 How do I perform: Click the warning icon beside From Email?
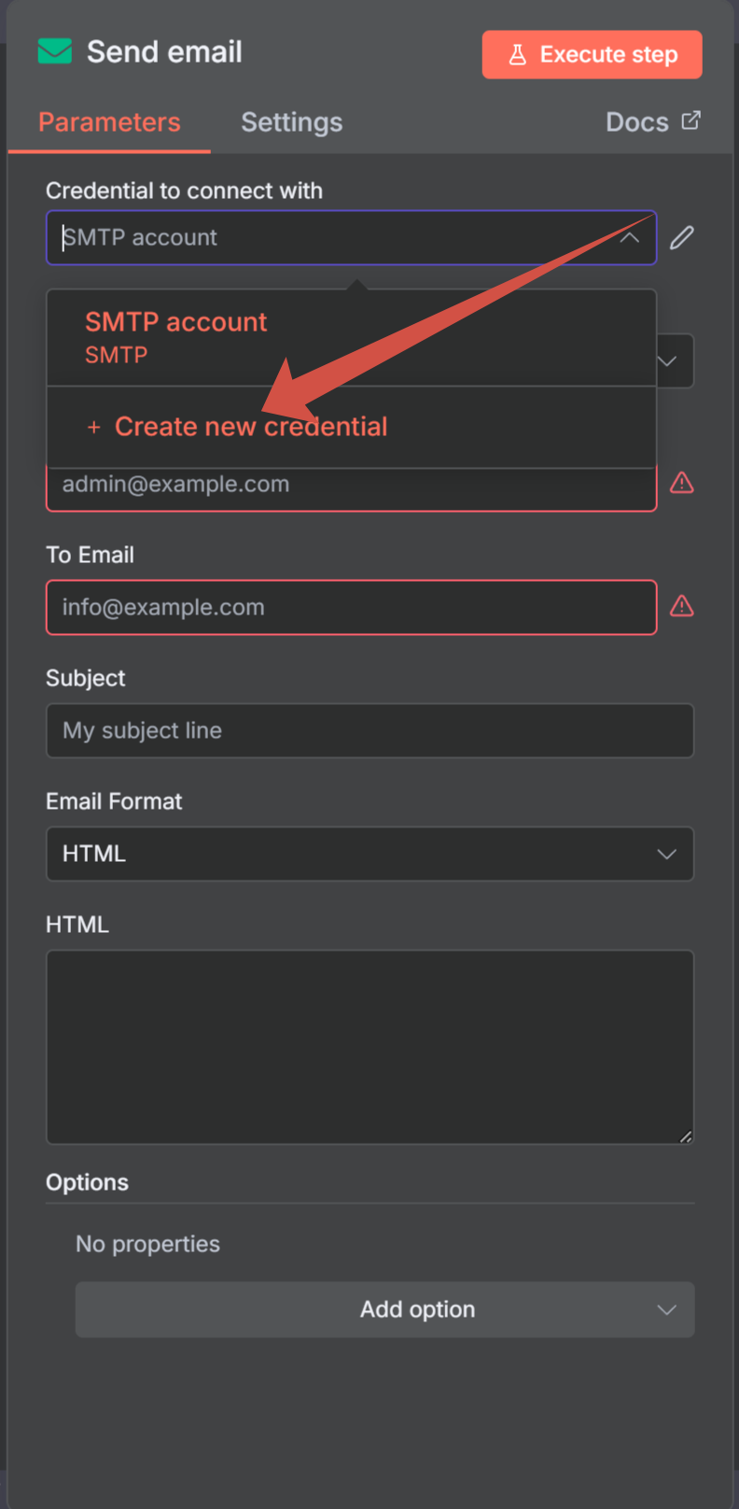tap(682, 484)
